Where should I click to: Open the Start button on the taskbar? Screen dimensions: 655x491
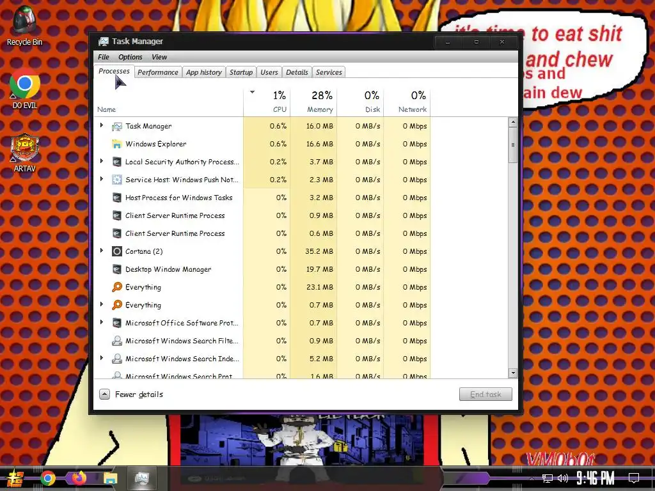point(15,478)
